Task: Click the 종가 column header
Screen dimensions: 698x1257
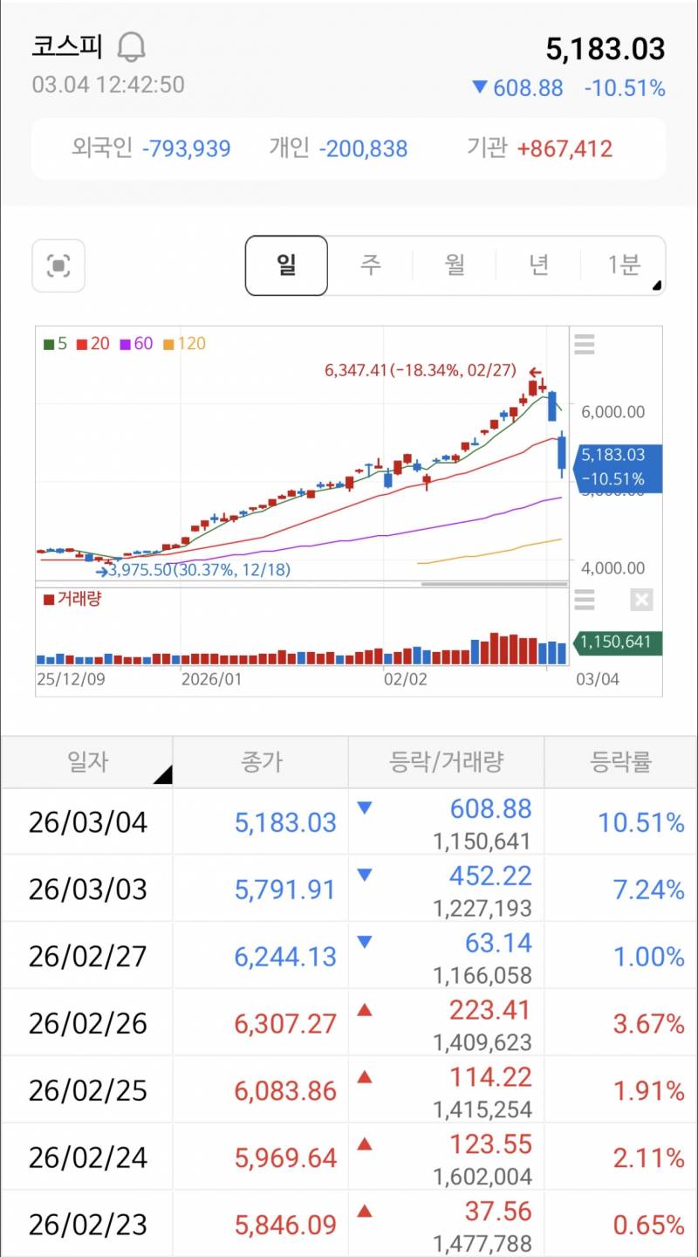Action: (261, 762)
